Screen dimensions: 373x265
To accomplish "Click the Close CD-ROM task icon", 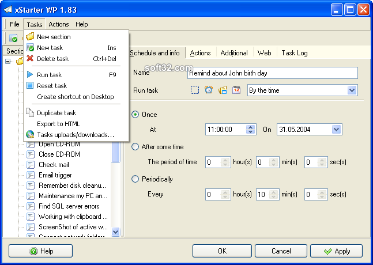I will pyautogui.click(x=31, y=154).
